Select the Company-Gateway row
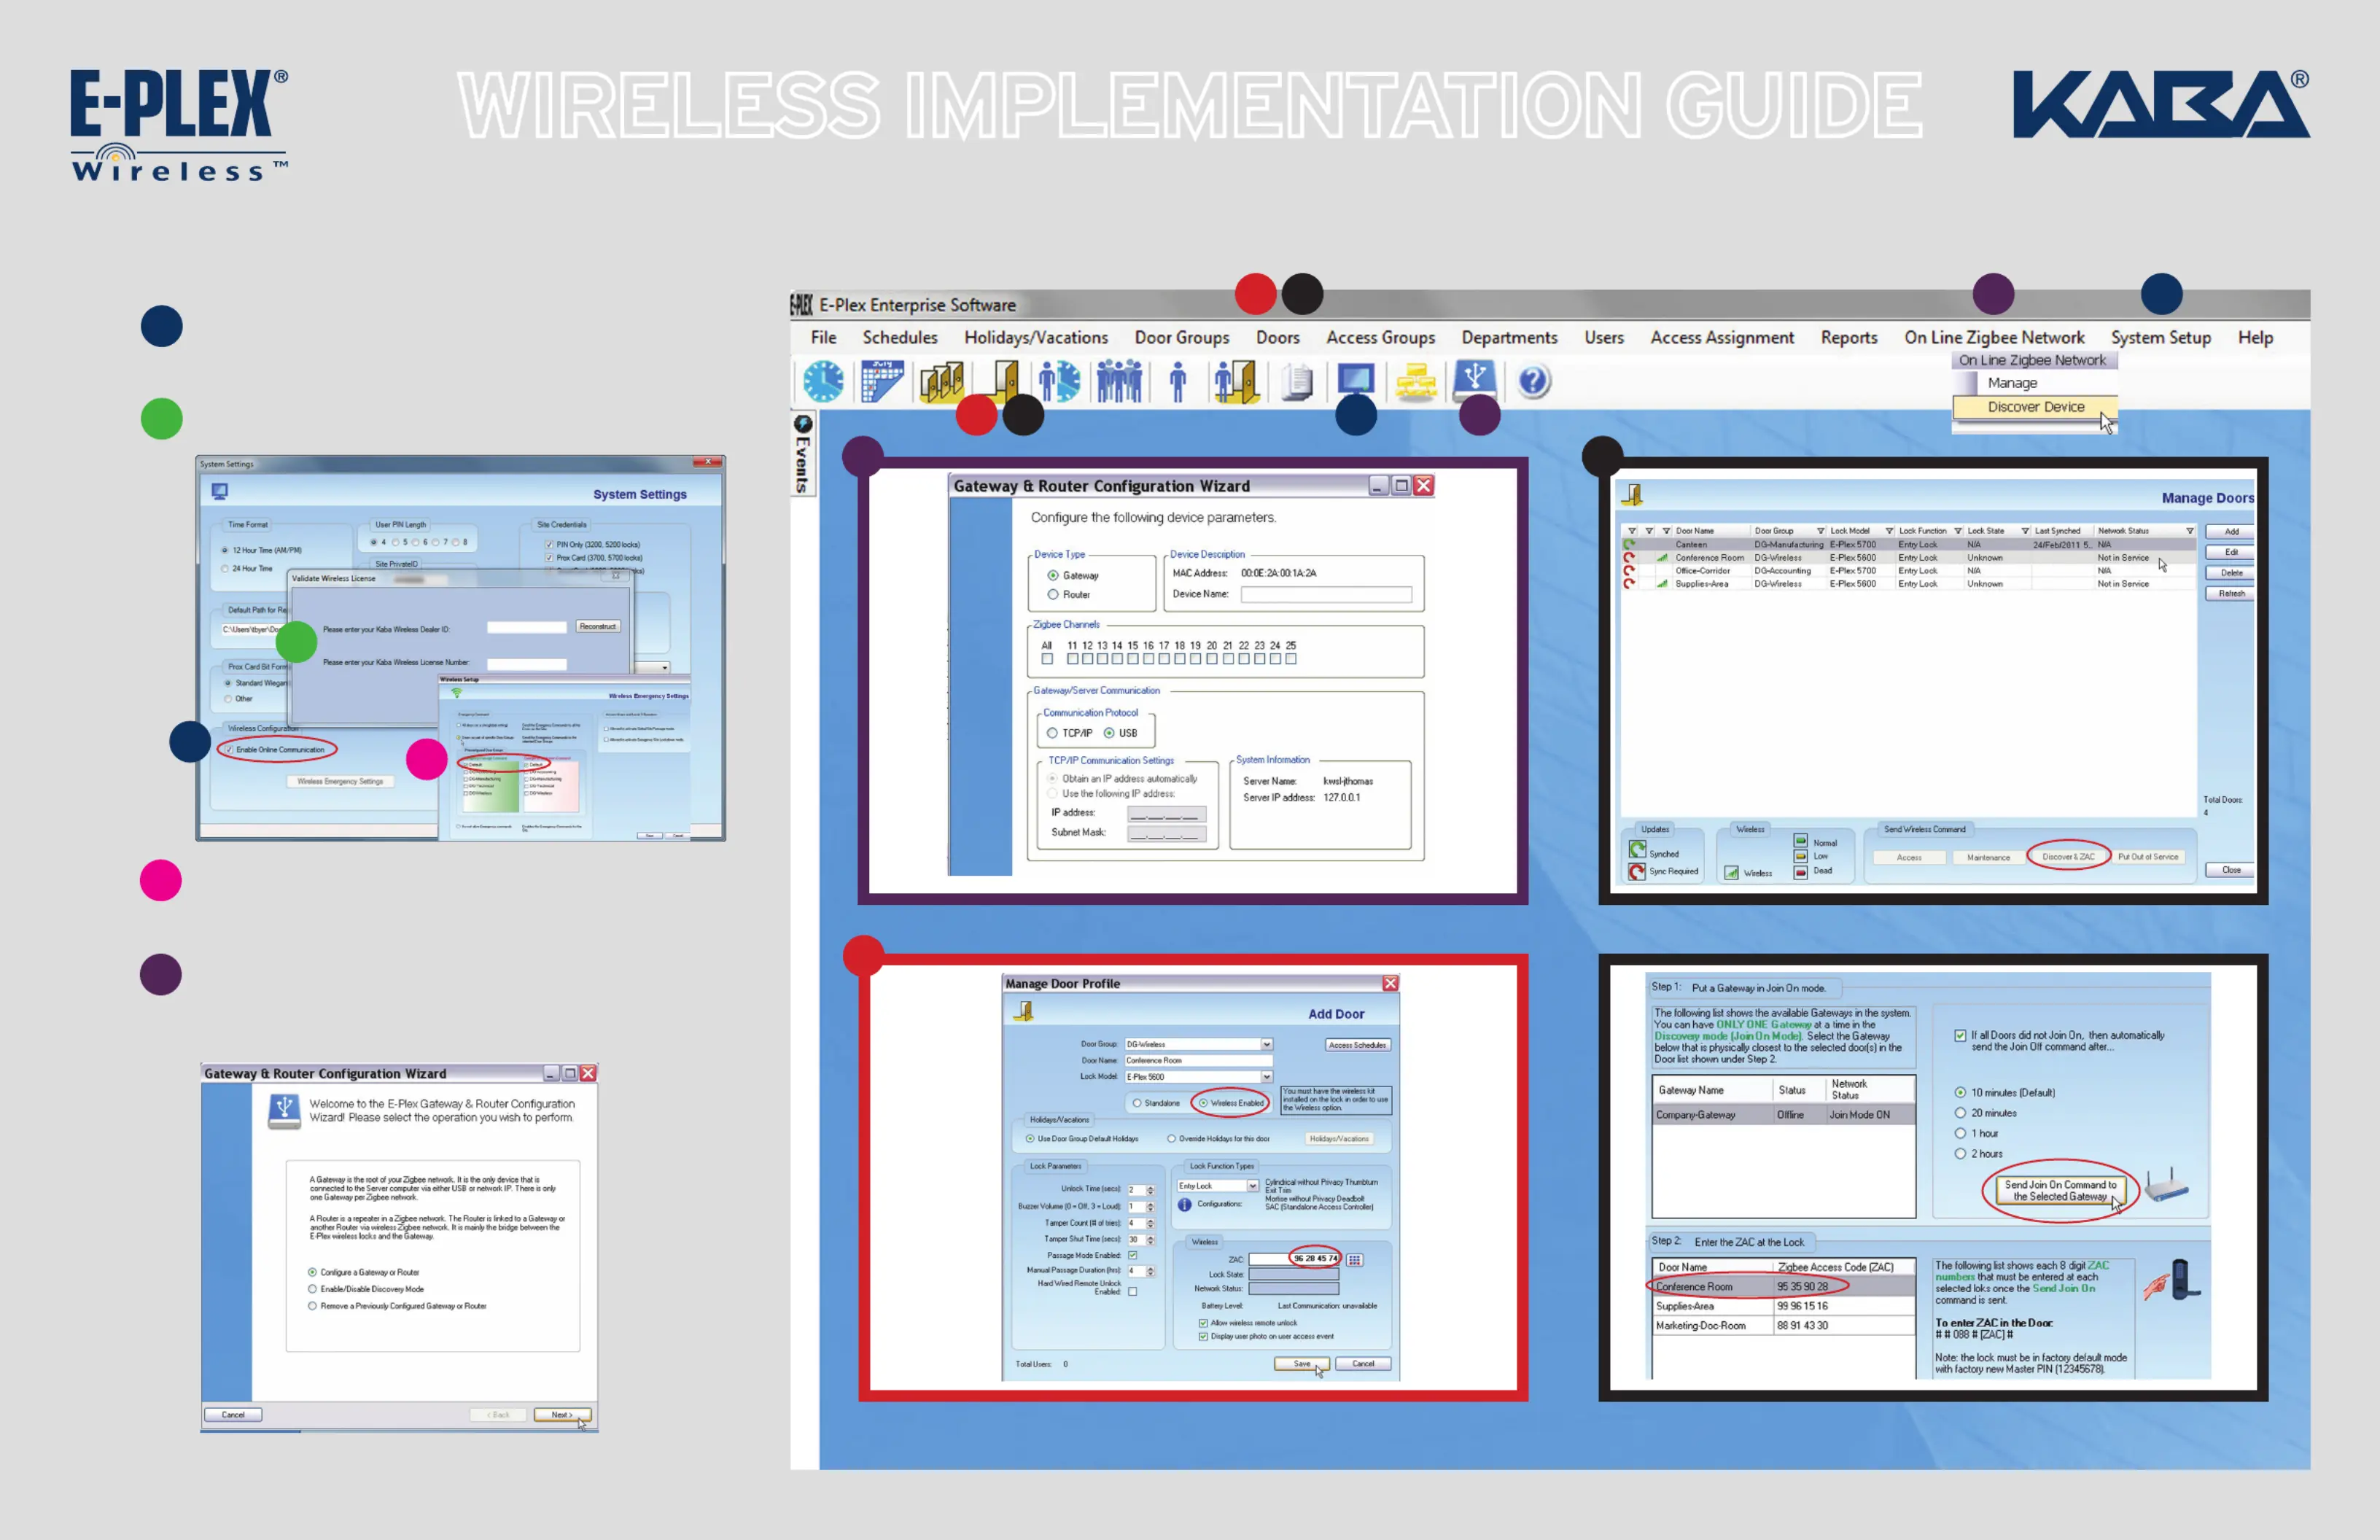The height and width of the screenshot is (1540, 2380). (1783, 1115)
